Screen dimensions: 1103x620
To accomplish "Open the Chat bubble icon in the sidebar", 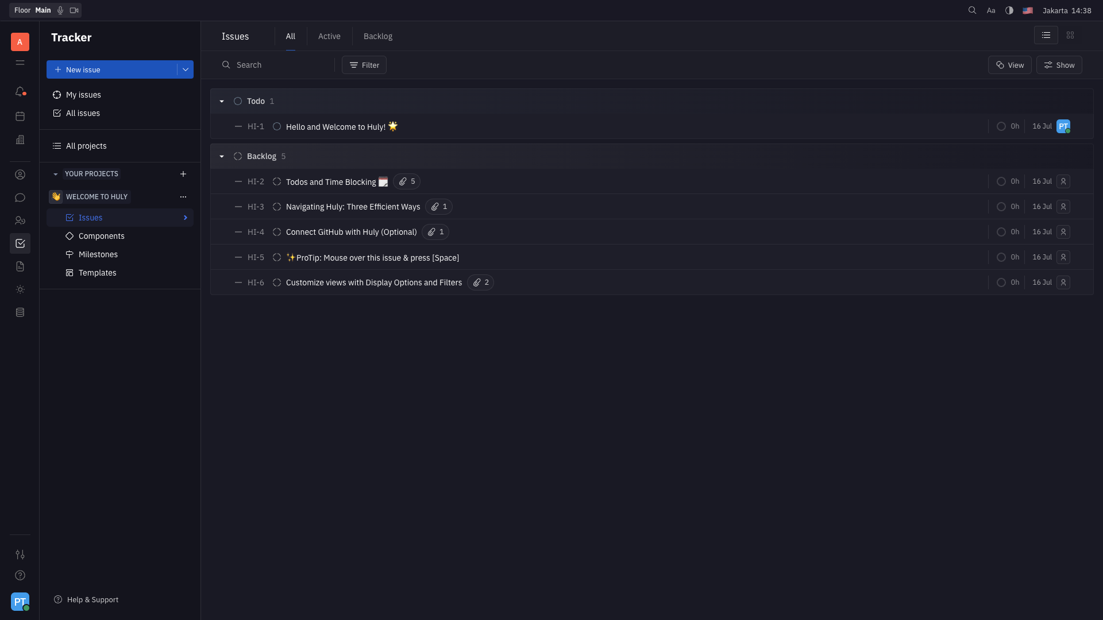I will pyautogui.click(x=20, y=197).
